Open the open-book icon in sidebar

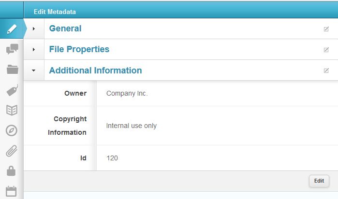[12, 110]
